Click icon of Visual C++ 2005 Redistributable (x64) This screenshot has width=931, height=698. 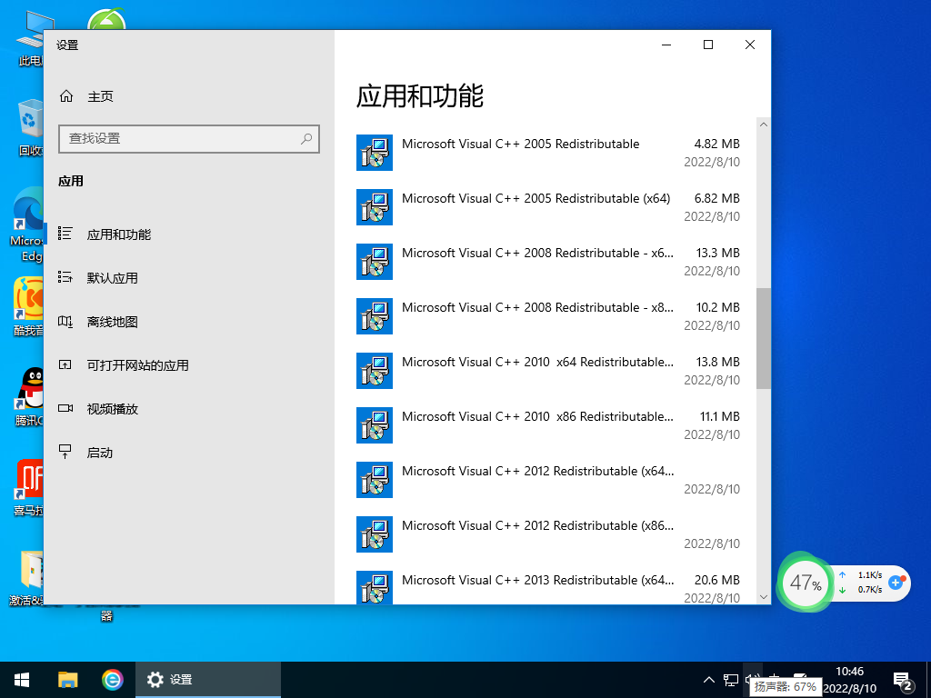tap(374, 207)
